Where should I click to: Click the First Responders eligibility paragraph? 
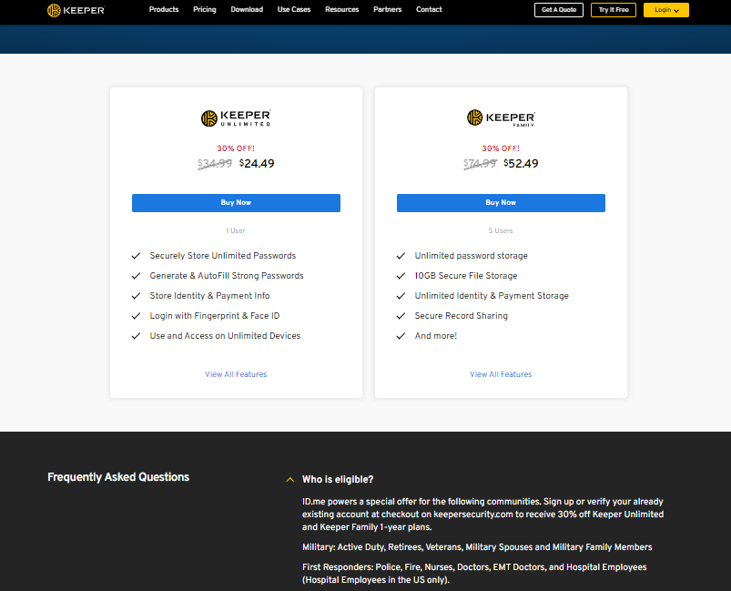click(474, 574)
